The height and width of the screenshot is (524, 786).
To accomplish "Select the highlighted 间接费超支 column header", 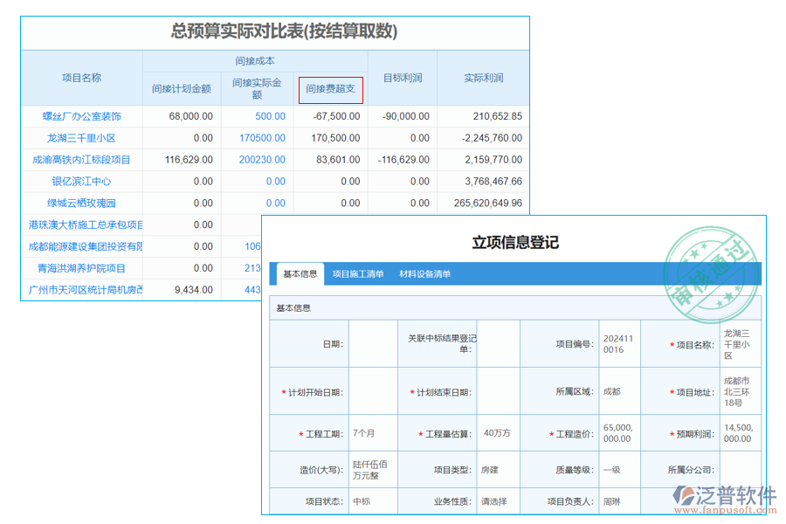I will (332, 87).
